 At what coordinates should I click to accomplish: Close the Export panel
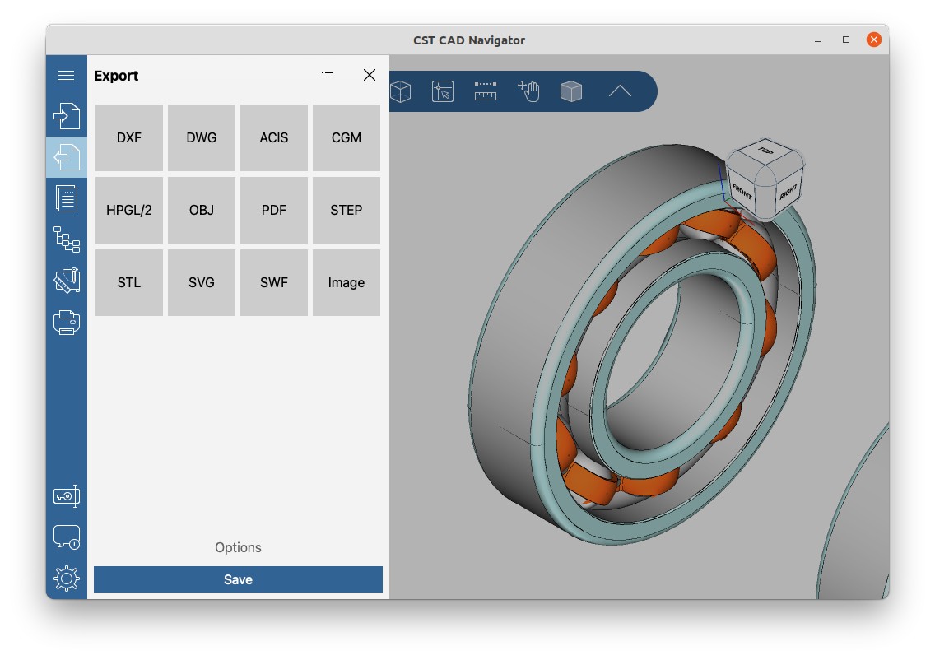pos(369,75)
